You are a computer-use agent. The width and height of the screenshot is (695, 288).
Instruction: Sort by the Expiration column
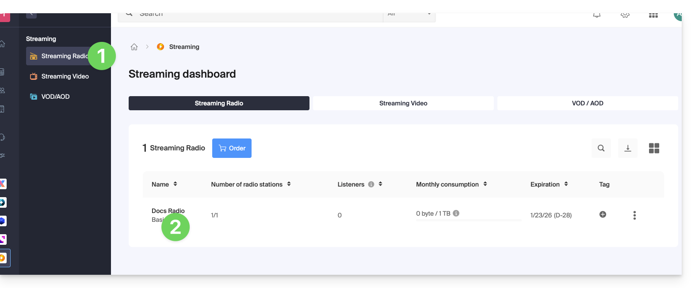coord(566,184)
